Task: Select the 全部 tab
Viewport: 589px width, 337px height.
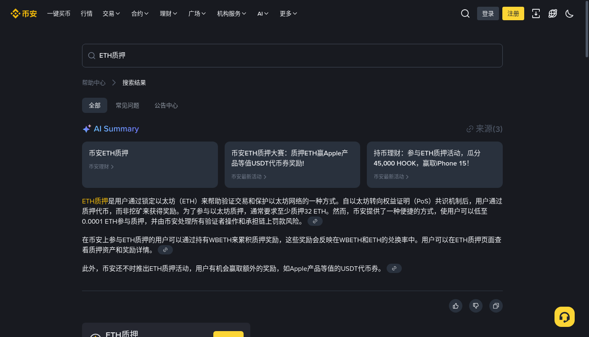Action: [95, 105]
